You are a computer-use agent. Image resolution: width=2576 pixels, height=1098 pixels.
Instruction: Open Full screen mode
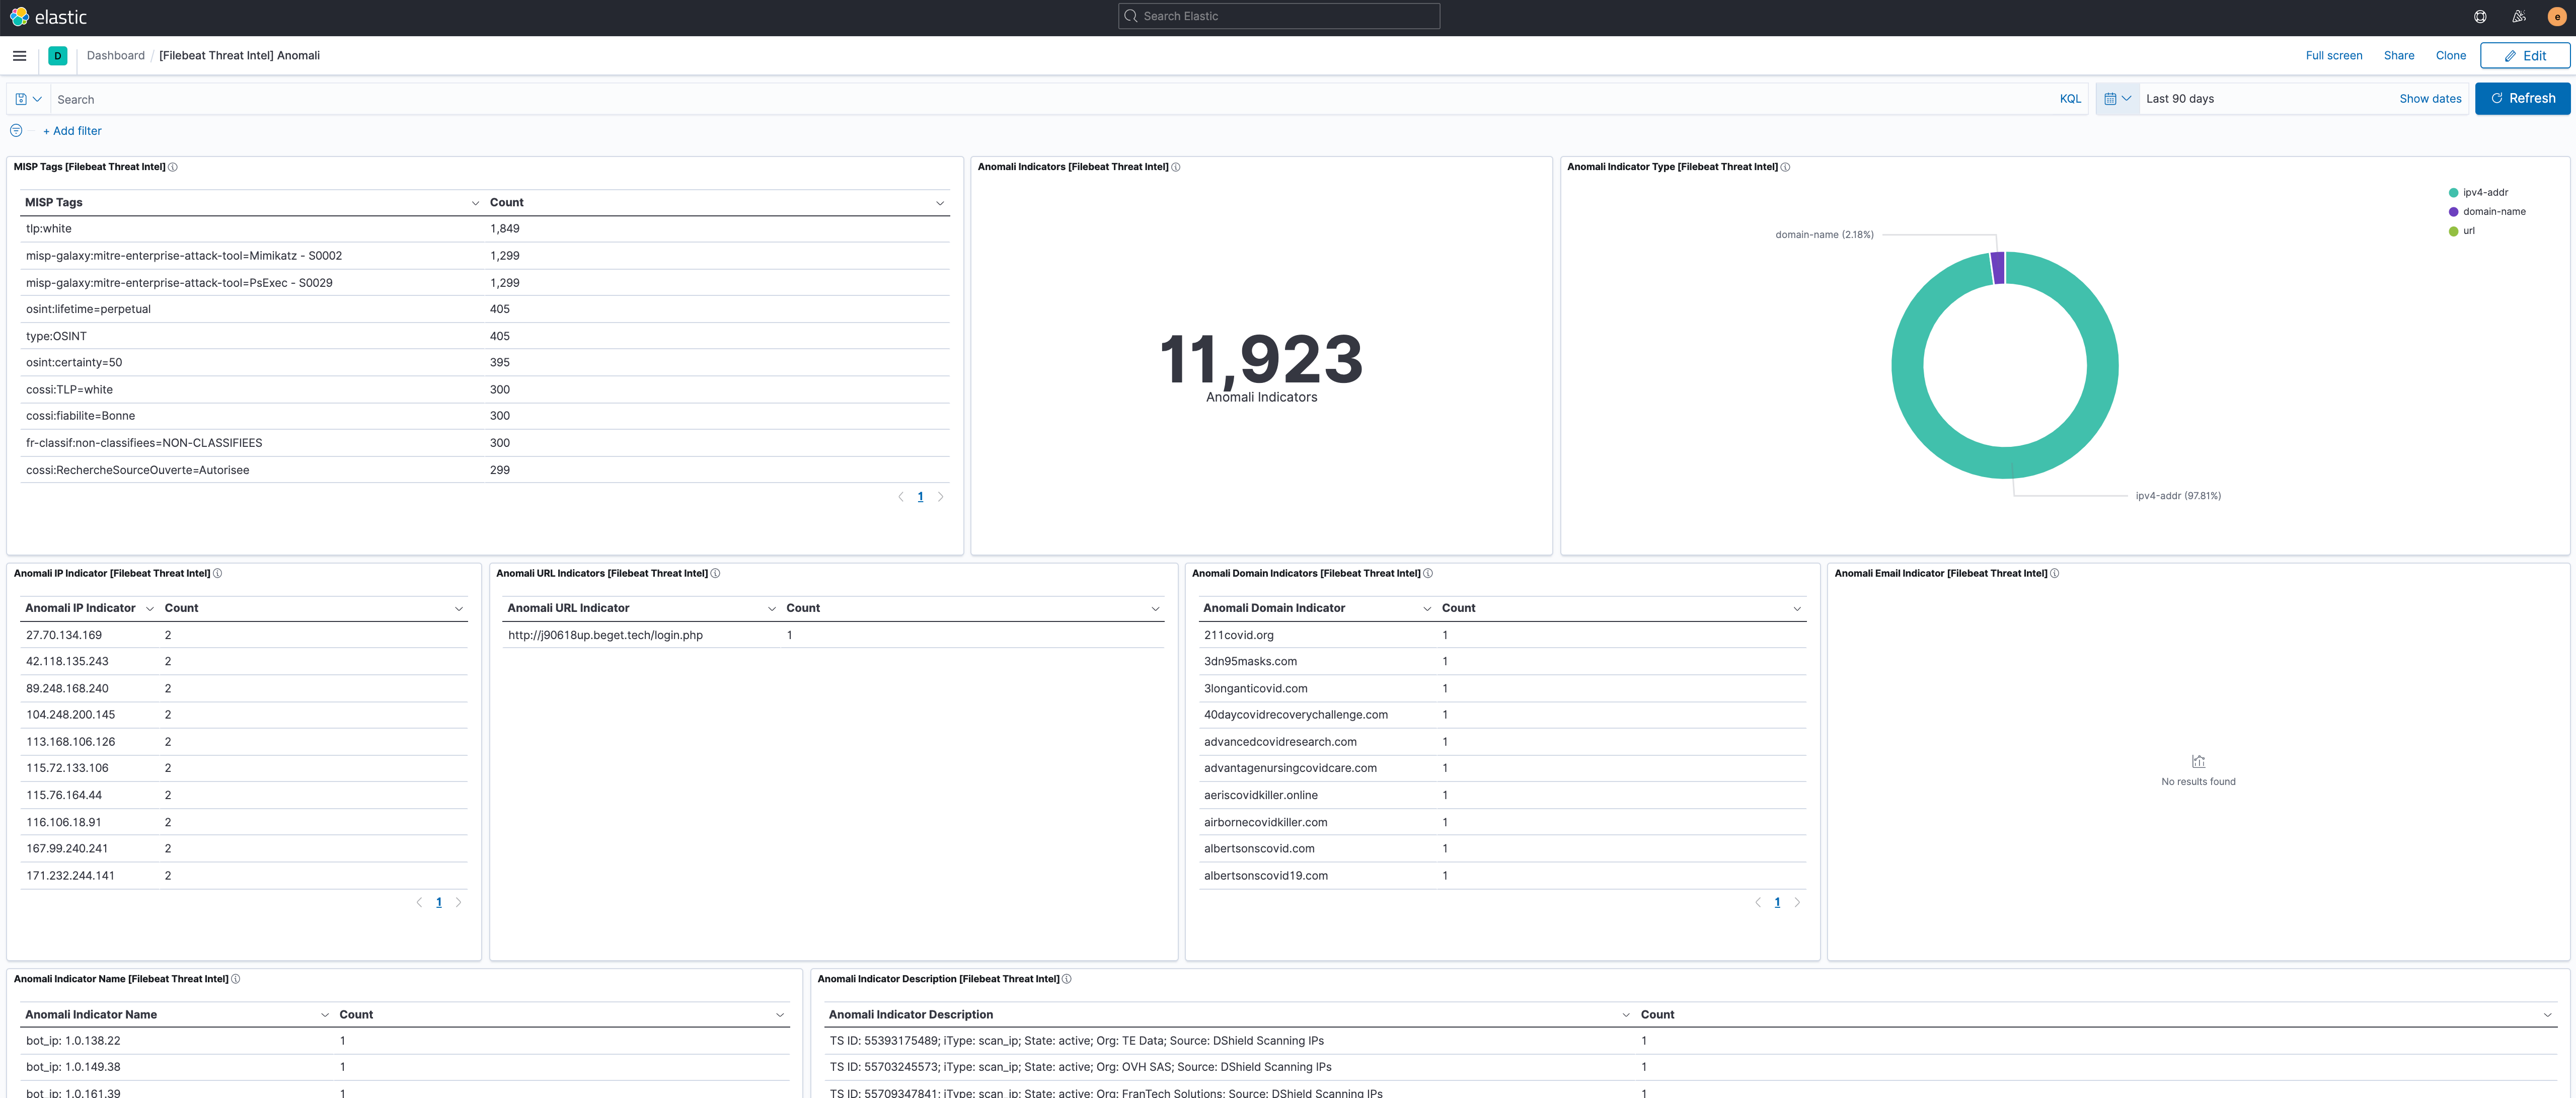2334,55
